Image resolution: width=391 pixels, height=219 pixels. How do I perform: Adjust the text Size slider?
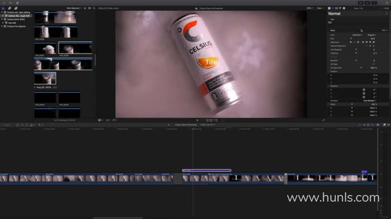click(x=351, y=39)
